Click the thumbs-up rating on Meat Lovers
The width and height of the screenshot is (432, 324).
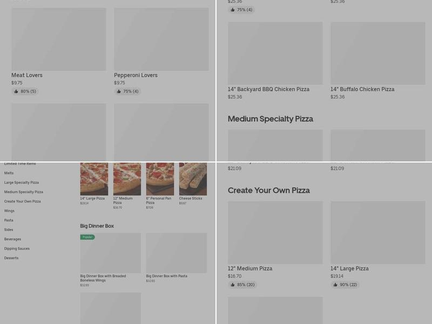[x=25, y=91]
